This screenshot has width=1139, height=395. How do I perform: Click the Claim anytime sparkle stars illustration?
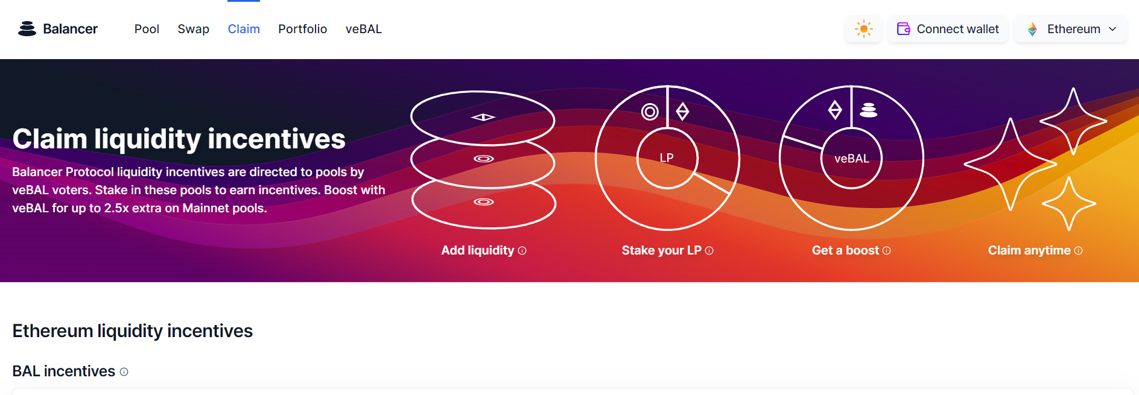point(1035,159)
